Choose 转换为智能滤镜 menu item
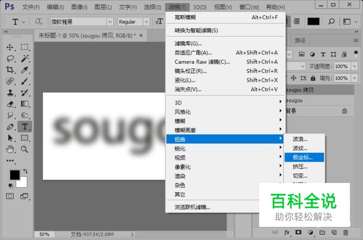Viewport: 363px width, 240px height. tap(226, 30)
